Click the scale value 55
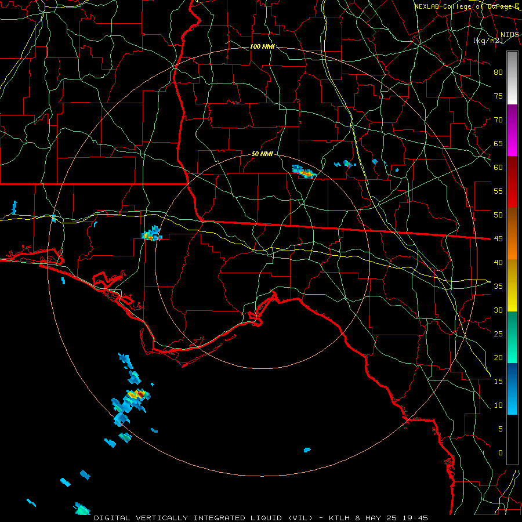This screenshot has height=522, width=522. [x=498, y=191]
